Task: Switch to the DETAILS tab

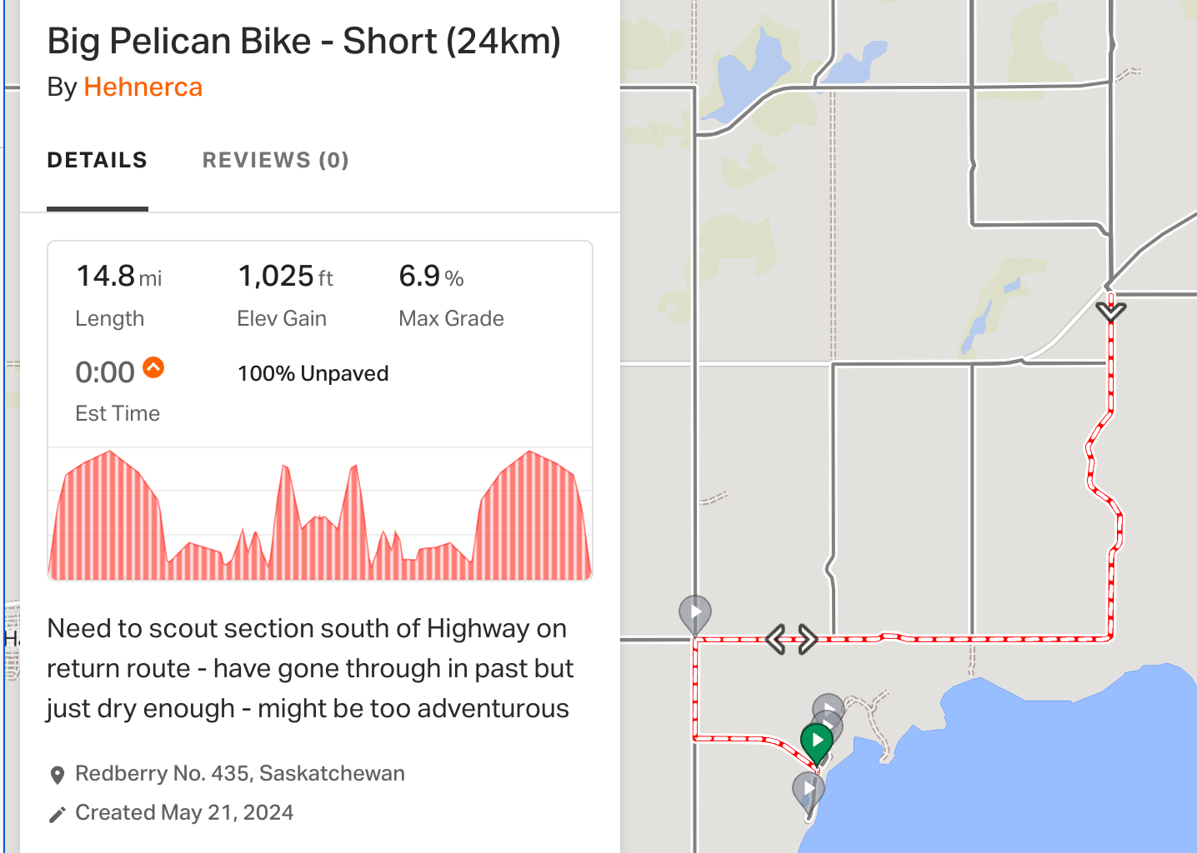Action: (98, 160)
